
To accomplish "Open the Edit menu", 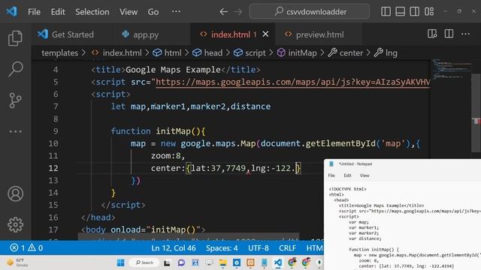I will click(58, 12).
